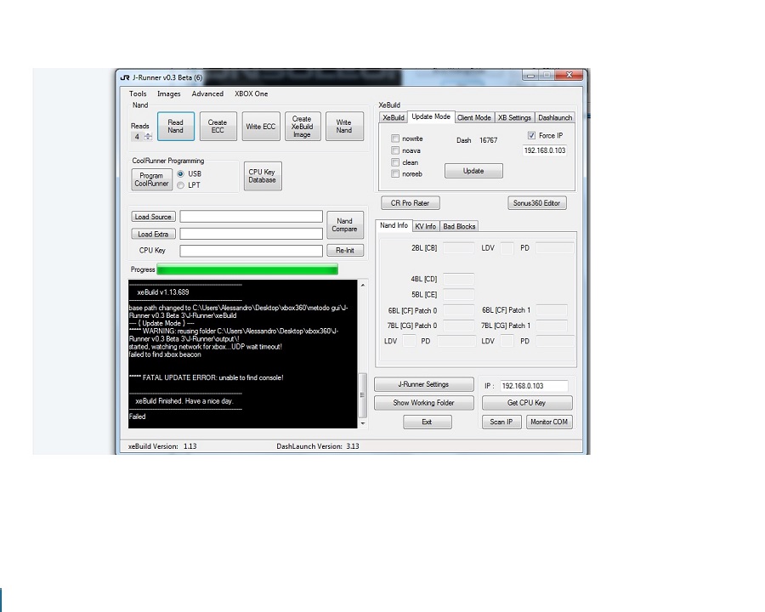
Task: Switch to the XeBuild tab
Action: 394,117
